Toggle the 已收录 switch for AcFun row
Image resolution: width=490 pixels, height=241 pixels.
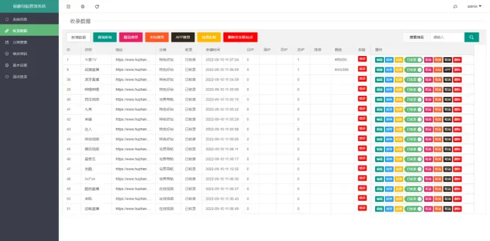point(413,179)
